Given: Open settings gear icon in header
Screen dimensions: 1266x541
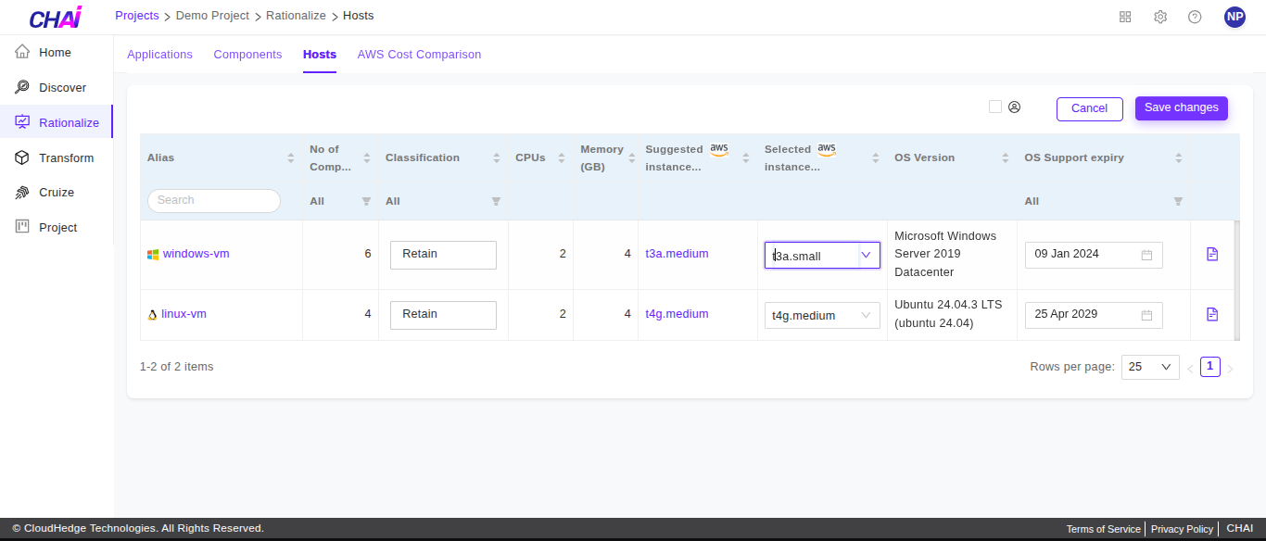Looking at the screenshot, I should coord(1160,17).
